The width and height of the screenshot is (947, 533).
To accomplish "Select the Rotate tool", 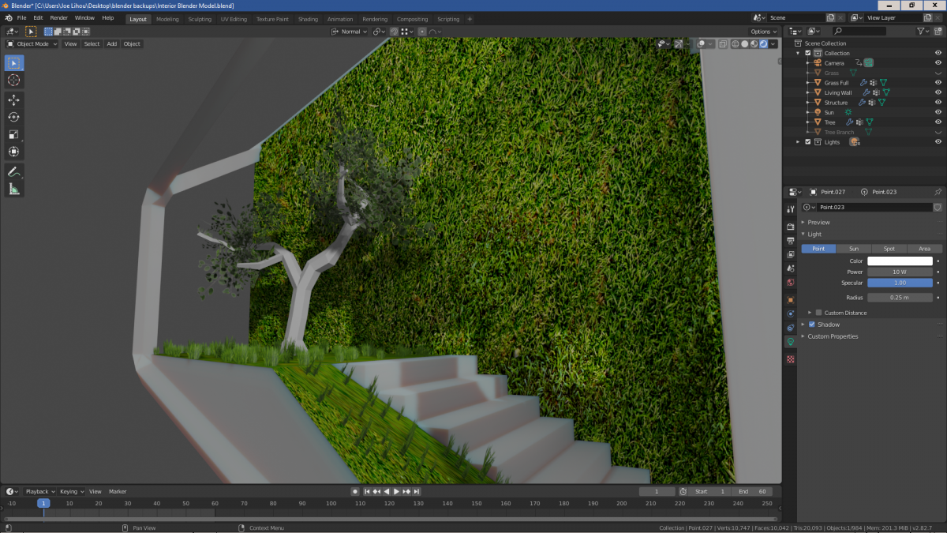I will 13,118.
